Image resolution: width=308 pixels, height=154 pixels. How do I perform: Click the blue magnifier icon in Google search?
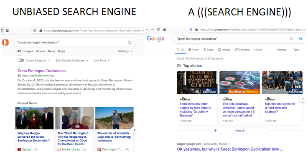click(x=300, y=39)
